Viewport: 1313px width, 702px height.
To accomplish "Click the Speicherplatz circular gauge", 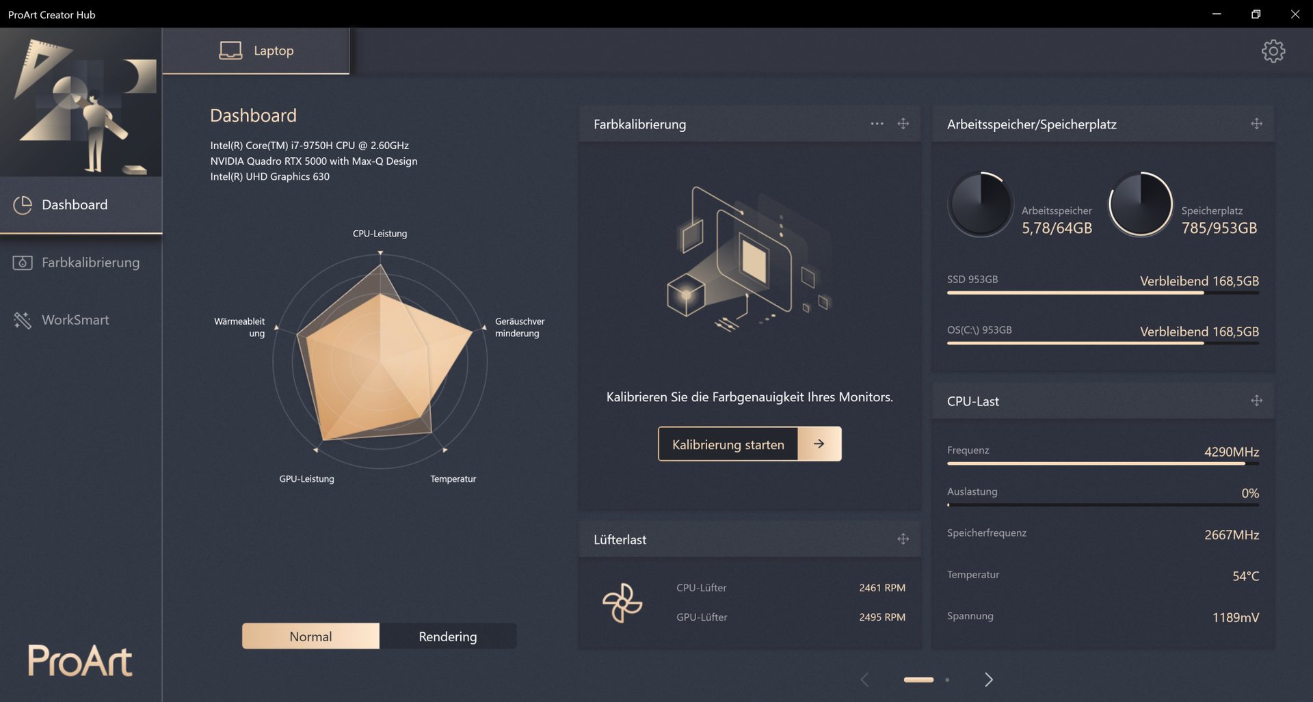I will click(1140, 204).
